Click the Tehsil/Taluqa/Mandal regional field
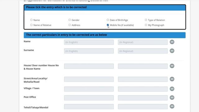This screenshot has width=199, height=112. (x=143, y=106)
